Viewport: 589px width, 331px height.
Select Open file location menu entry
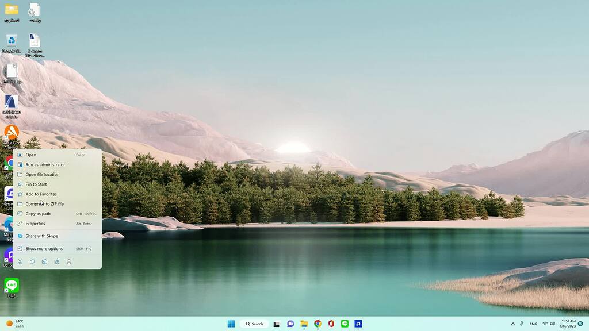[x=42, y=174]
